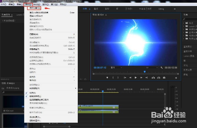Image resolution: width=197 pixels, height=128 pixels.
Task: Go to Out point in monitor
Action: pyautogui.click(x=147, y=78)
